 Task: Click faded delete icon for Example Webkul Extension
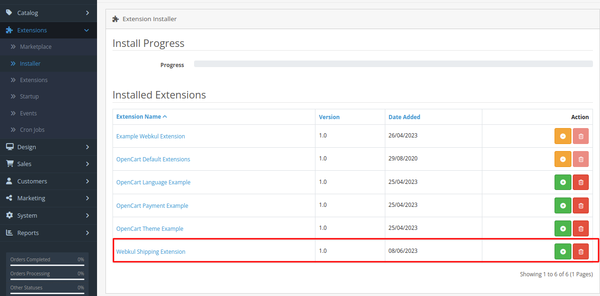pyautogui.click(x=581, y=136)
